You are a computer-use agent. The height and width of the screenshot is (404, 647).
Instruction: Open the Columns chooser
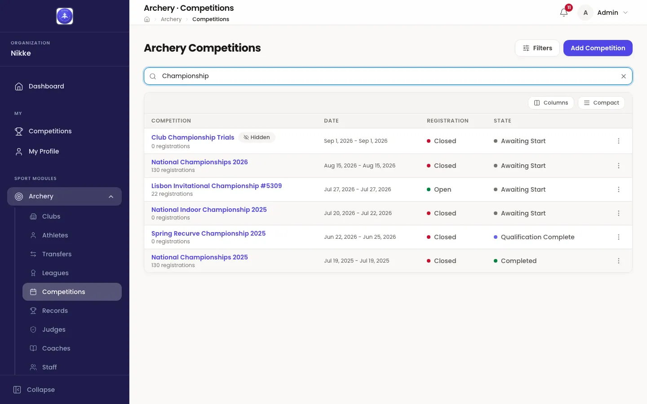pos(551,103)
